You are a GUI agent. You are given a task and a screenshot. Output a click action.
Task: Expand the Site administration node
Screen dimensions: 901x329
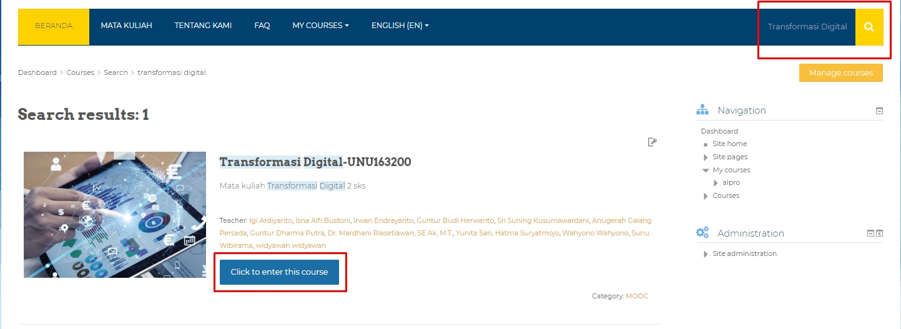[x=706, y=254]
